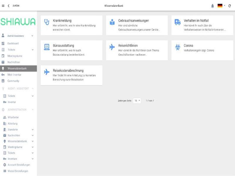
Task: Click the Corona biohazard icon
Action: (178, 47)
